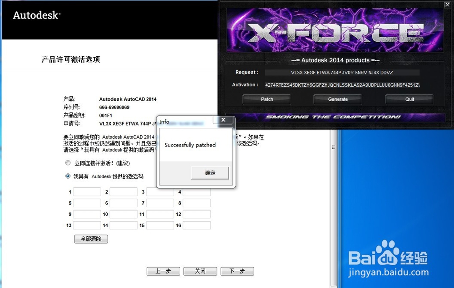Confirm the Successfully patched dialog with 确定
Image resolution: width=454 pixels, height=288 pixels.
(x=210, y=172)
